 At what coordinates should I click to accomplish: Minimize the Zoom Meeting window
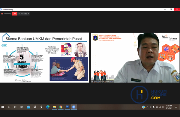click(x=165, y=9)
